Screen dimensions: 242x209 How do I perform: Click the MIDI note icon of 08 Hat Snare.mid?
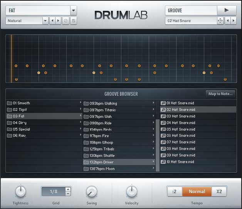pos(163,148)
